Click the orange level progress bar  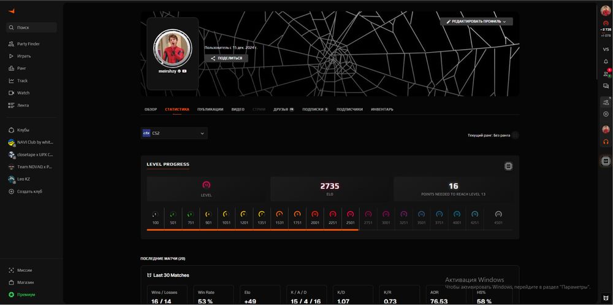253,230
